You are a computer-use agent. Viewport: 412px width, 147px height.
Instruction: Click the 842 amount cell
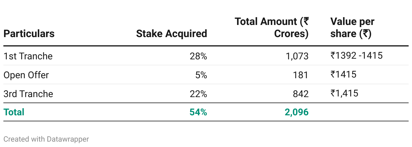[x=300, y=94]
